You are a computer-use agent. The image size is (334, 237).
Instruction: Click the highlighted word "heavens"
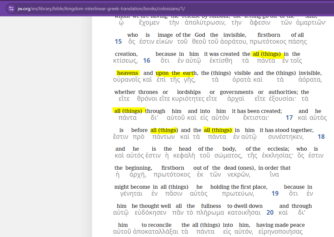point(128,73)
